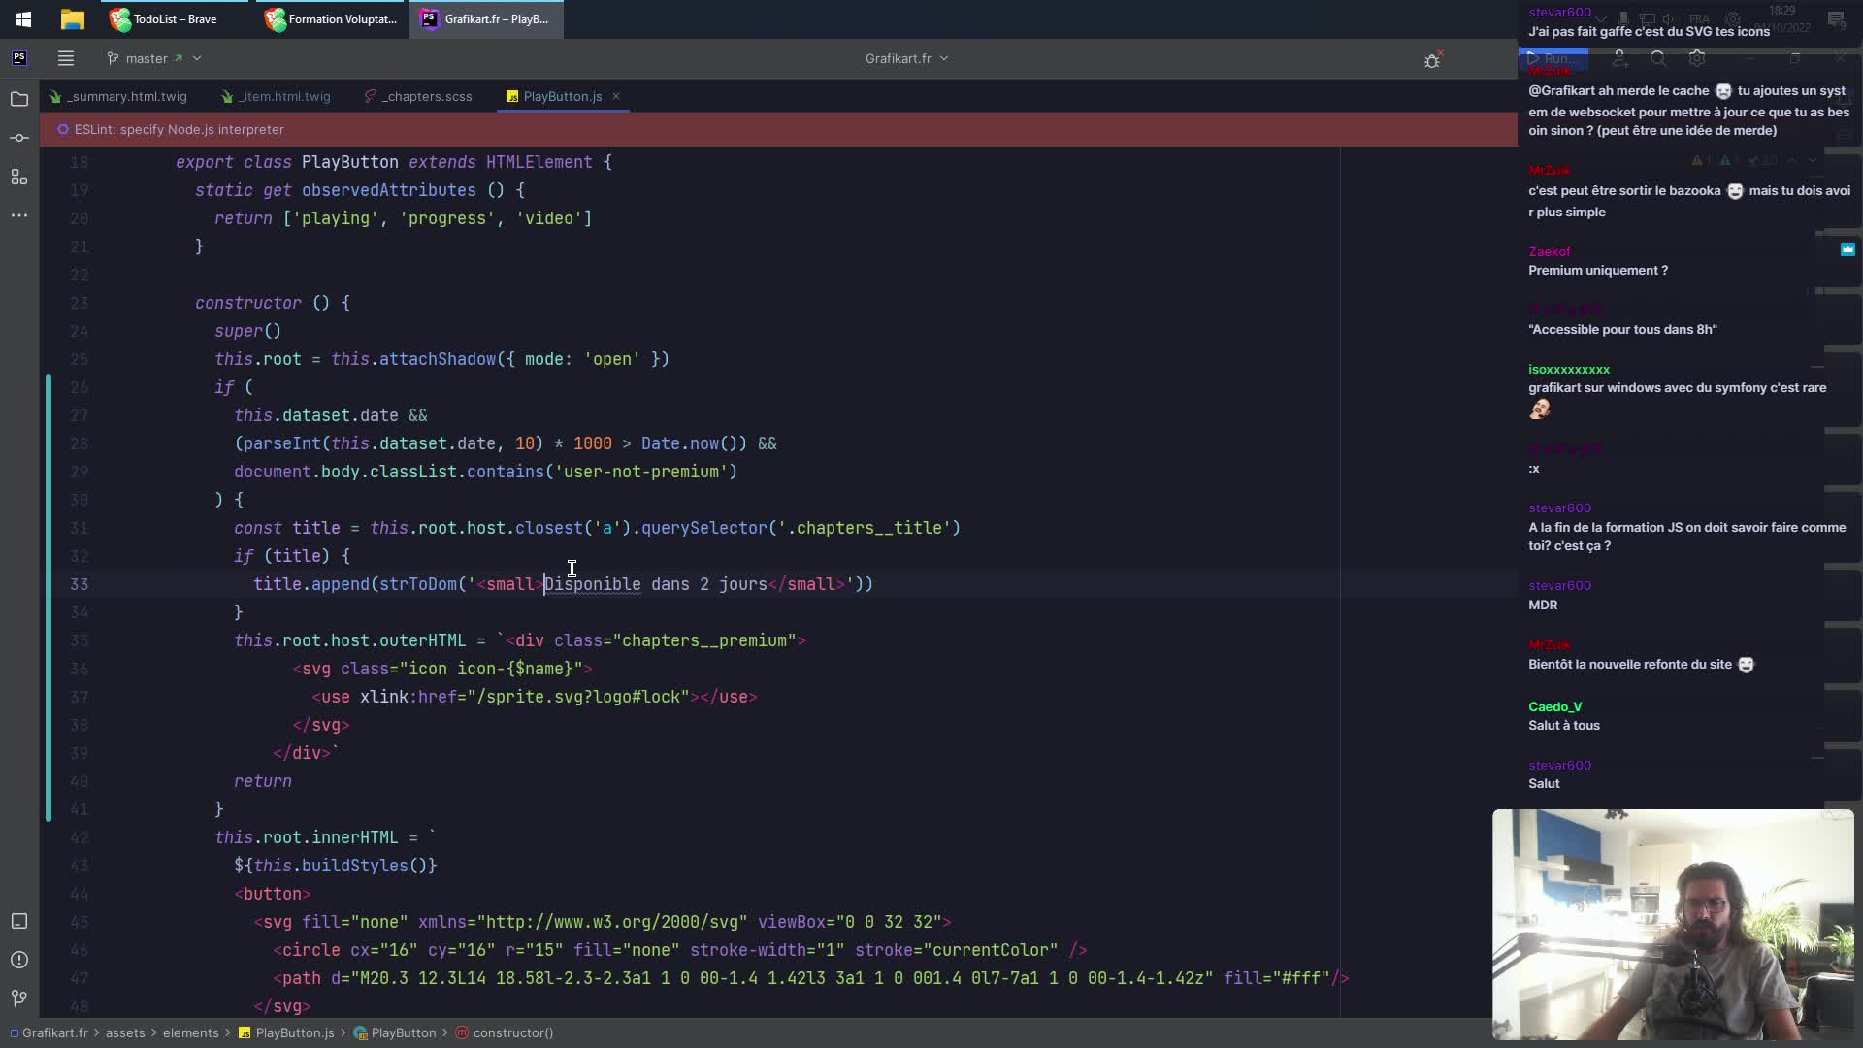Click 'observedAttributes' method name
Image resolution: width=1863 pixels, height=1048 pixels.
[x=389, y=190]
